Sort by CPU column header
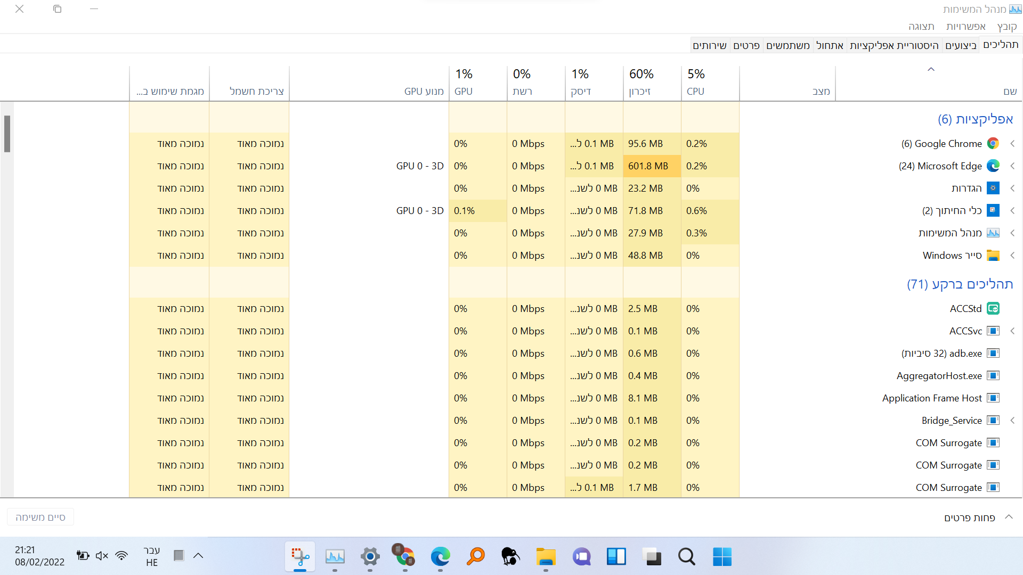This screenshot has height=575, width=1023. click(710, 83)
